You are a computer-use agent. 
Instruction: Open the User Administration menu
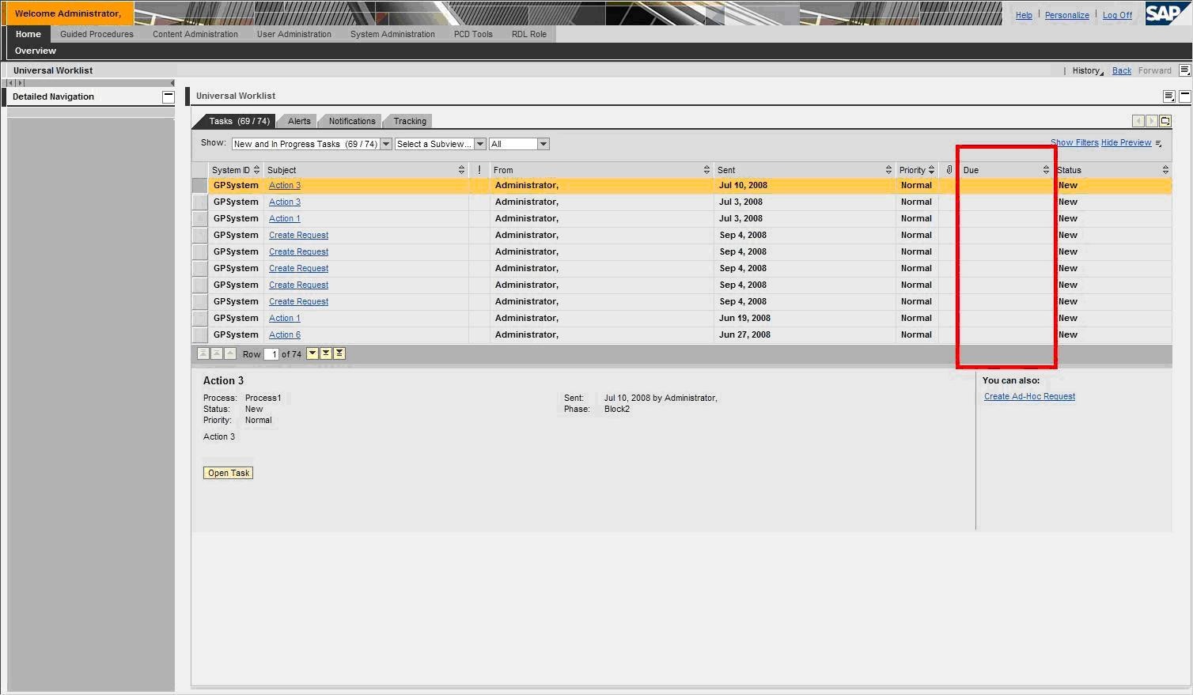click(x=294, y=34)
